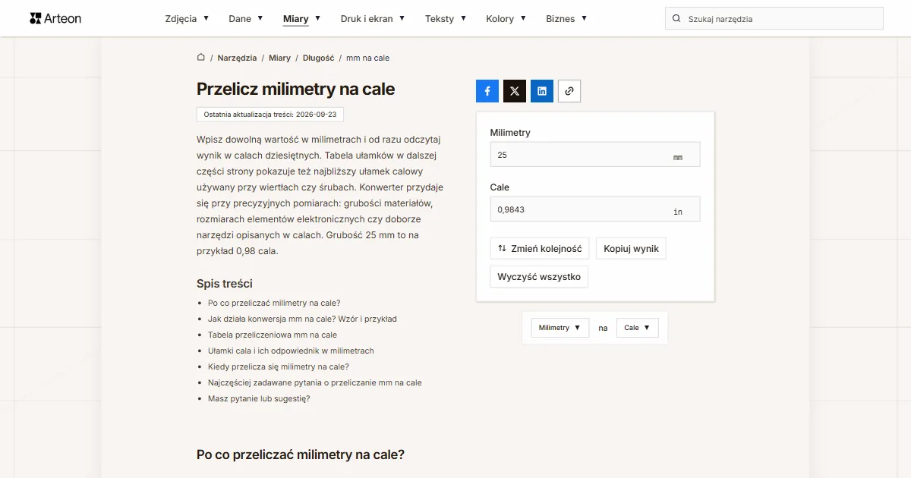Open the Druk i ekran menu
Viewport: 911px width, 478px height.
373,18
